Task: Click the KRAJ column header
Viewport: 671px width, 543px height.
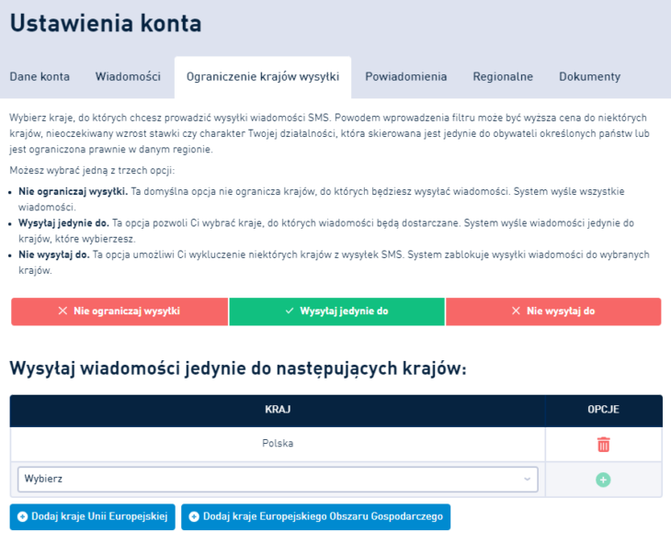Action: click(x=278, y=410)
